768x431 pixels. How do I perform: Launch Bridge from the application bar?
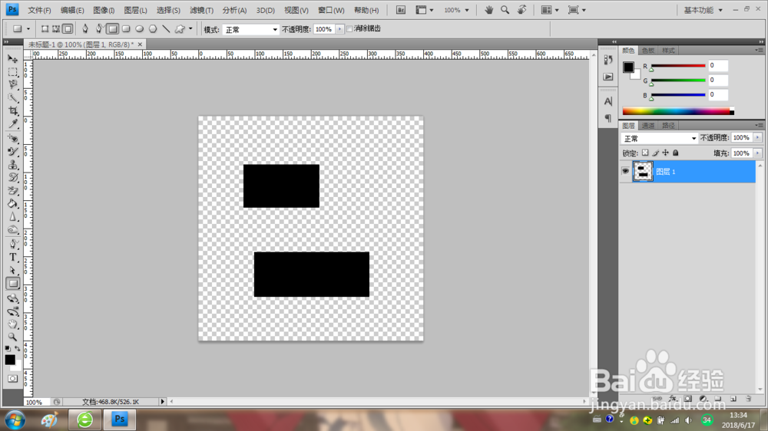click(401, 10)
